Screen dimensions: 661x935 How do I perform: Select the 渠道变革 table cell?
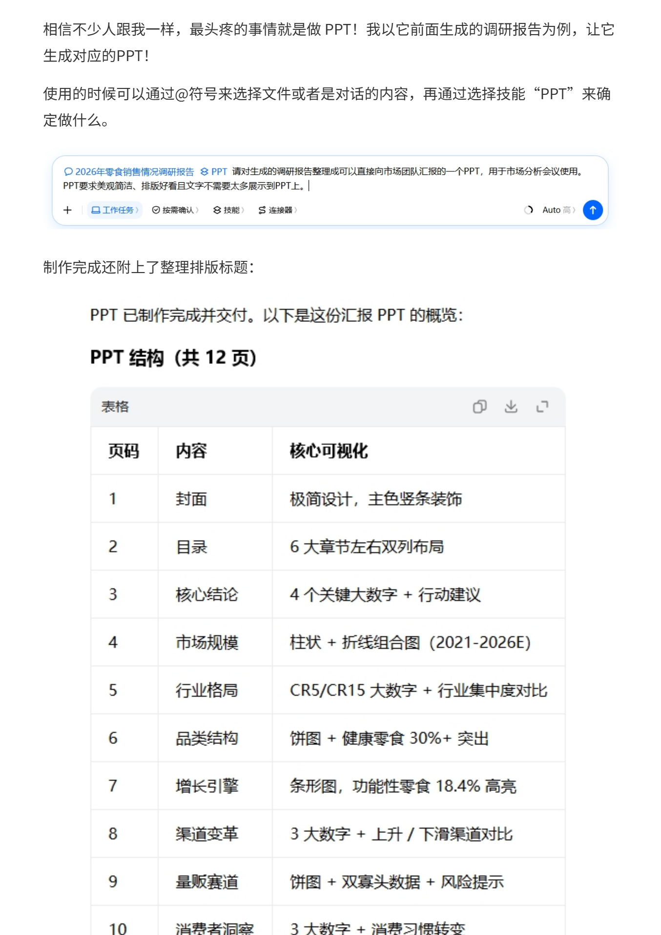tap(207, 834)
